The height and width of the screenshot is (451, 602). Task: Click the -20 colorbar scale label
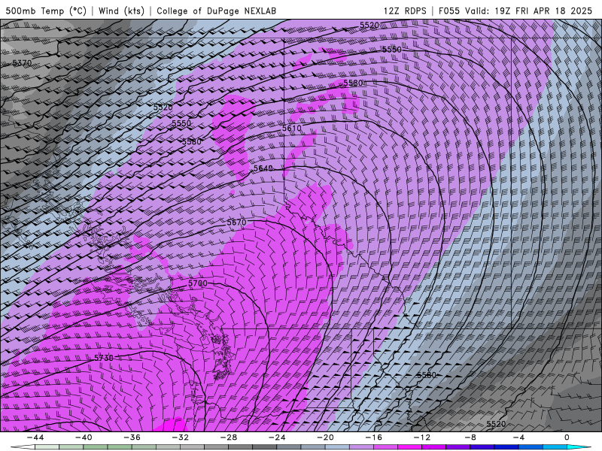click(325, 437)
